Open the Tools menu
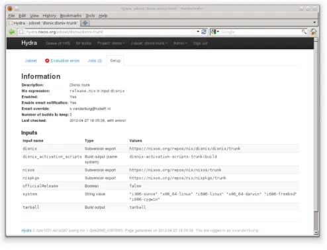 point(90,16)
